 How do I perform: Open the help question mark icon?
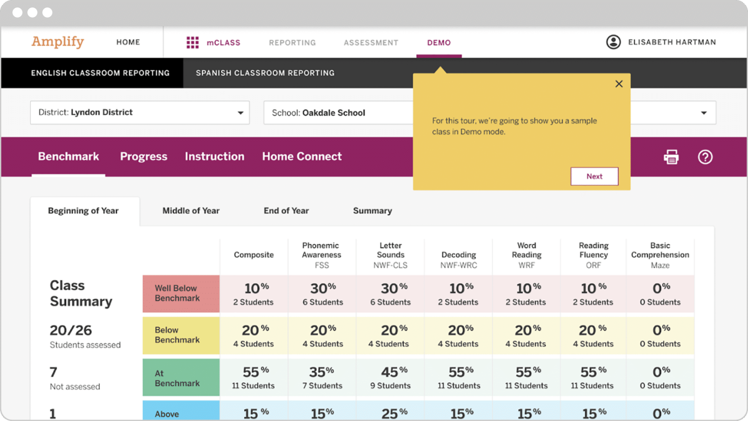click(705, 157)
